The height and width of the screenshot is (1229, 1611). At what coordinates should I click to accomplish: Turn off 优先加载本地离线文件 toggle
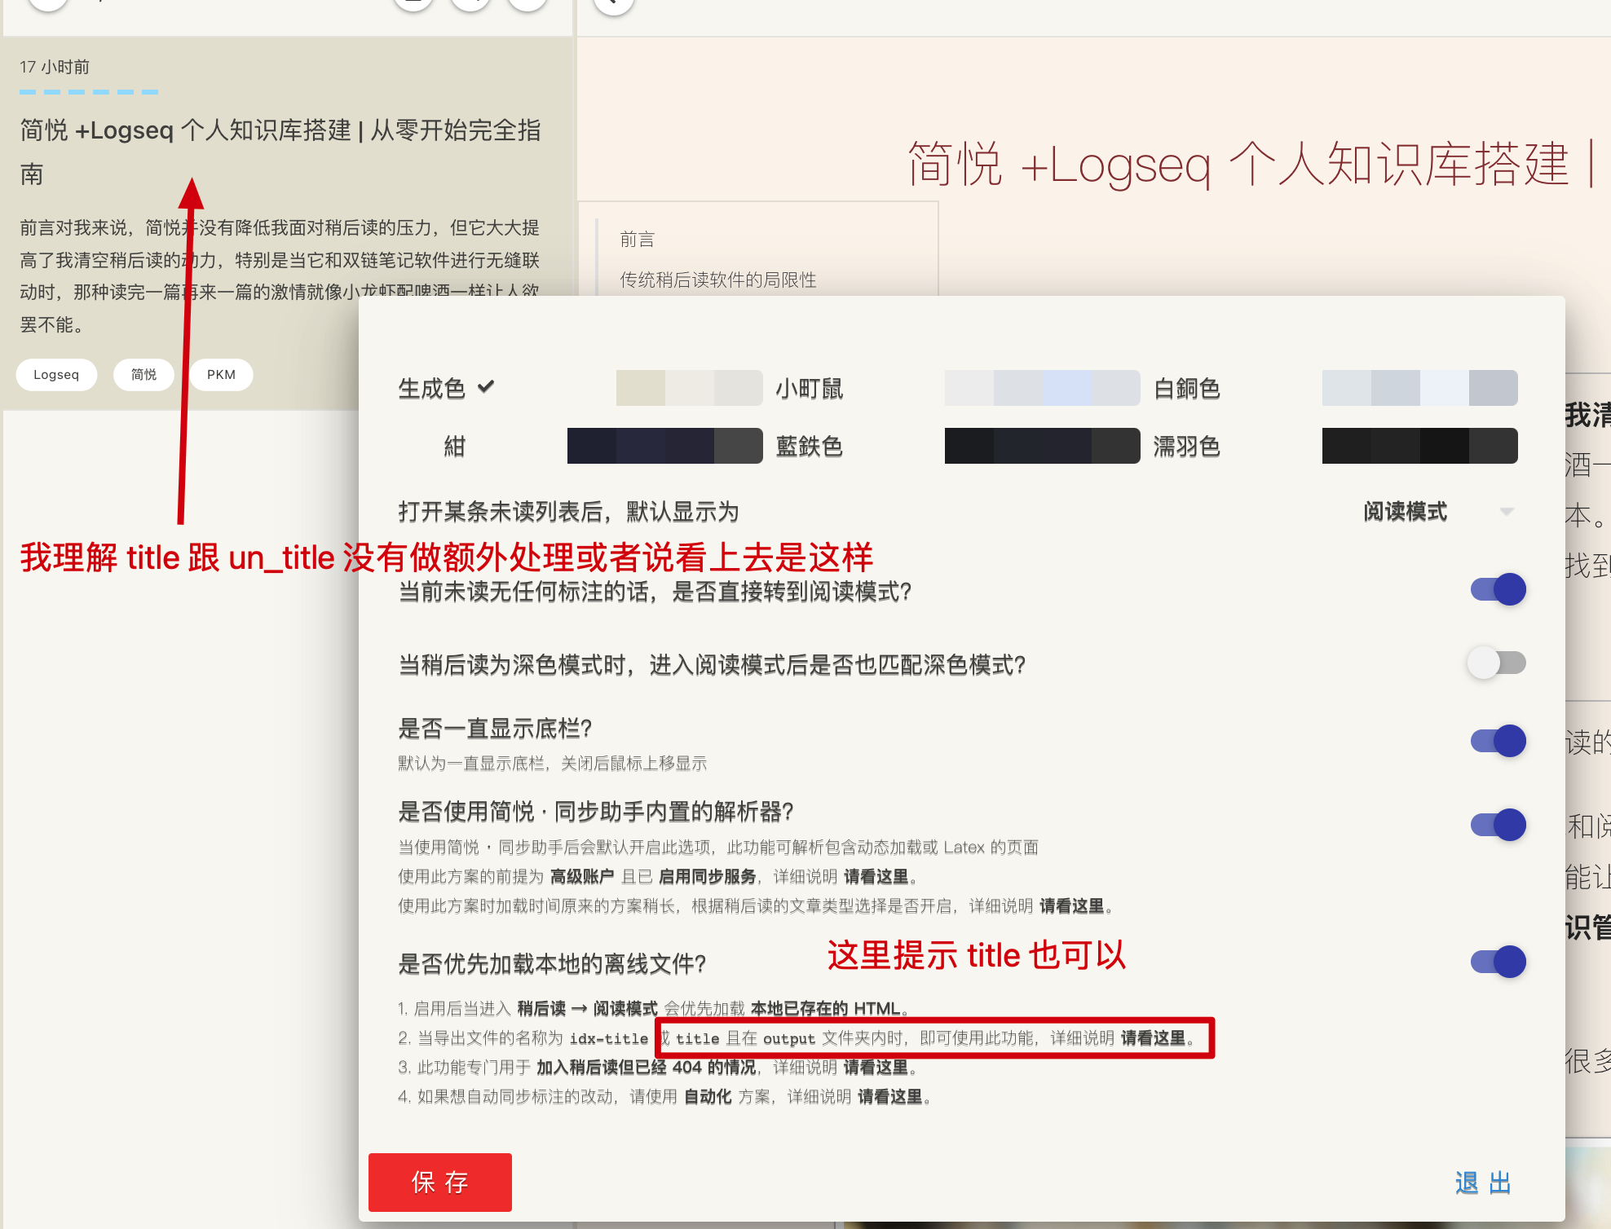pos(1496,962)
